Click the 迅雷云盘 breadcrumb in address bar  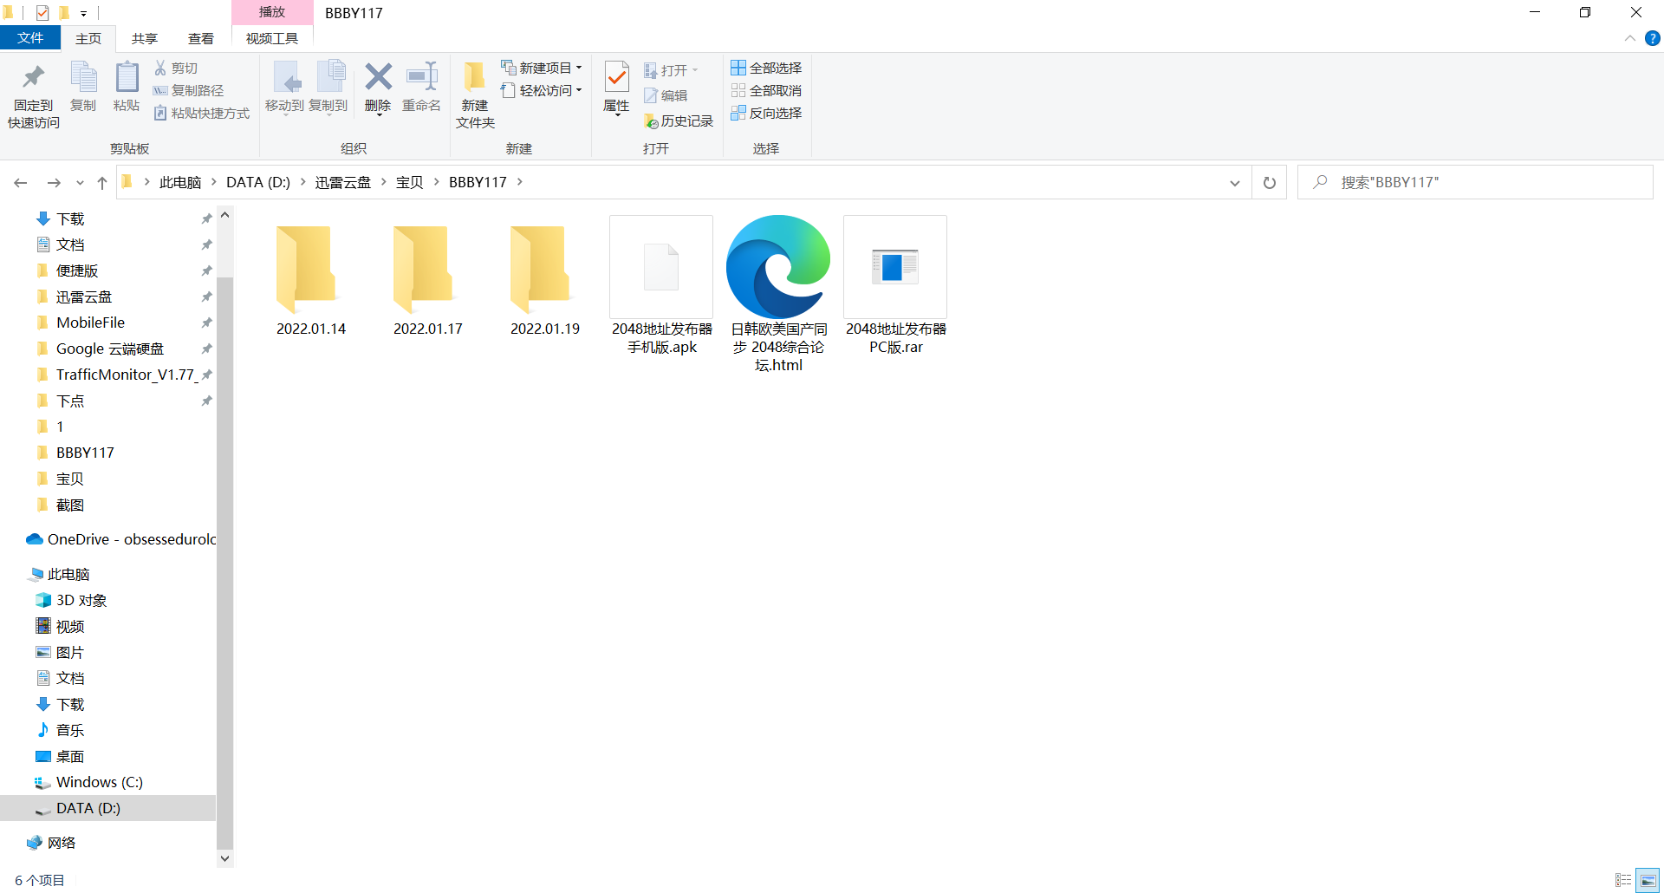[x=342, y=183]
